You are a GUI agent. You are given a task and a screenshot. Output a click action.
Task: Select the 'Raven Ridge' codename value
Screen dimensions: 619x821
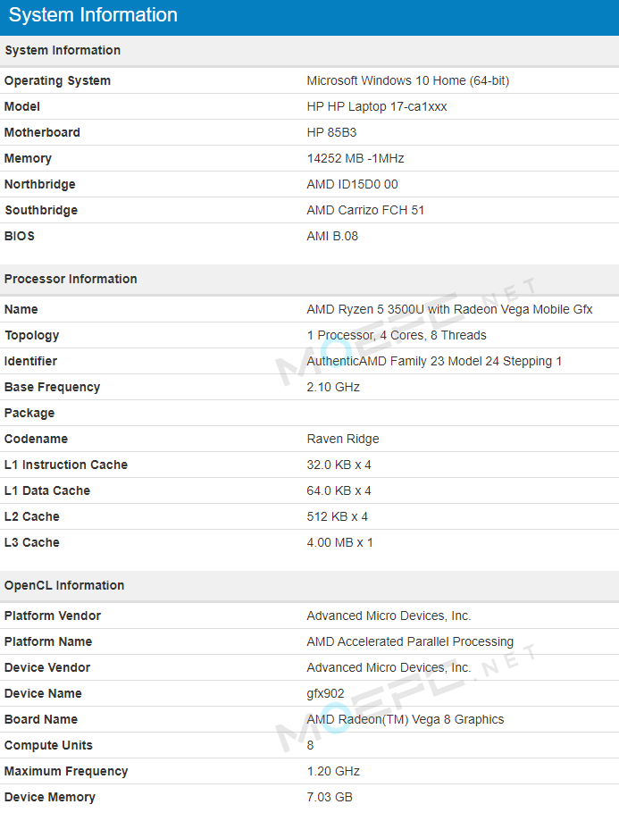(x=343, y=439)
